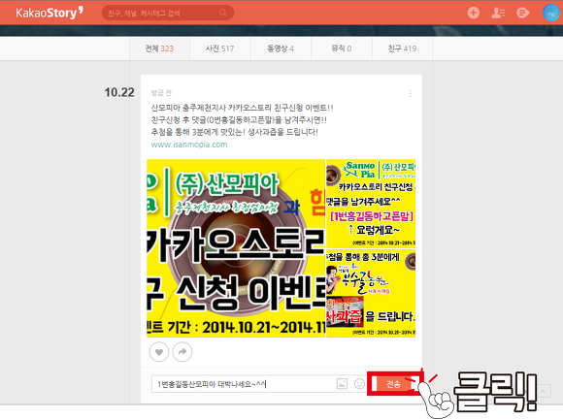Click the 10.22 date label
Viewport: 563px width, 419px height.
[x=119, y=92]
